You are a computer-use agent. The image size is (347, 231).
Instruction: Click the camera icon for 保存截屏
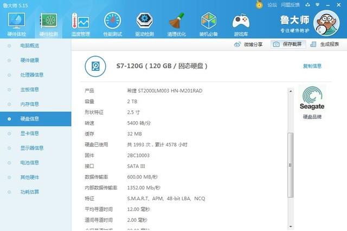(276, 44)
